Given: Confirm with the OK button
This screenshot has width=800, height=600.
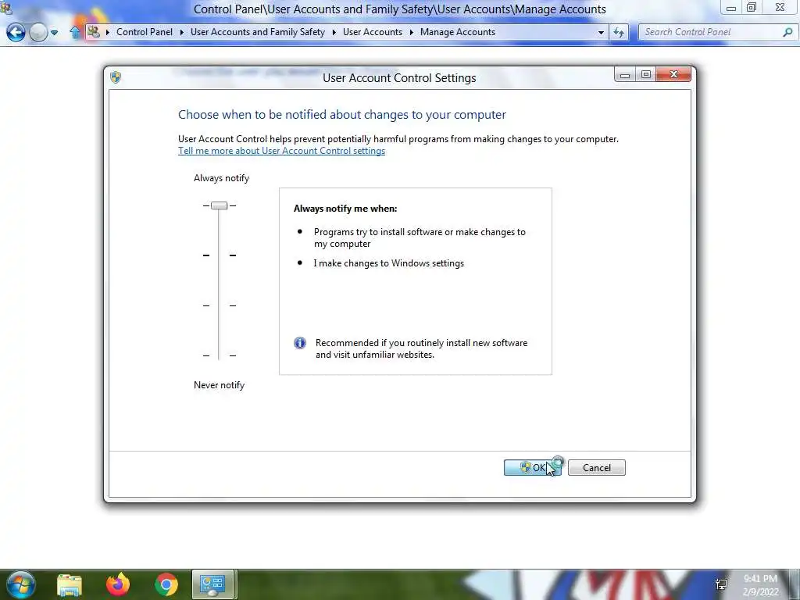Looking at the screenshot, I should click(533, 467).
